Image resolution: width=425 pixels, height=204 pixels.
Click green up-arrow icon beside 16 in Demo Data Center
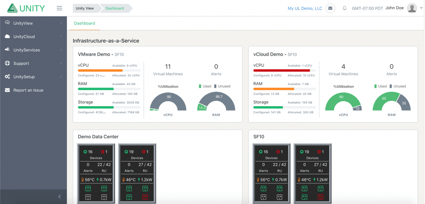click(x=85, y=152)
